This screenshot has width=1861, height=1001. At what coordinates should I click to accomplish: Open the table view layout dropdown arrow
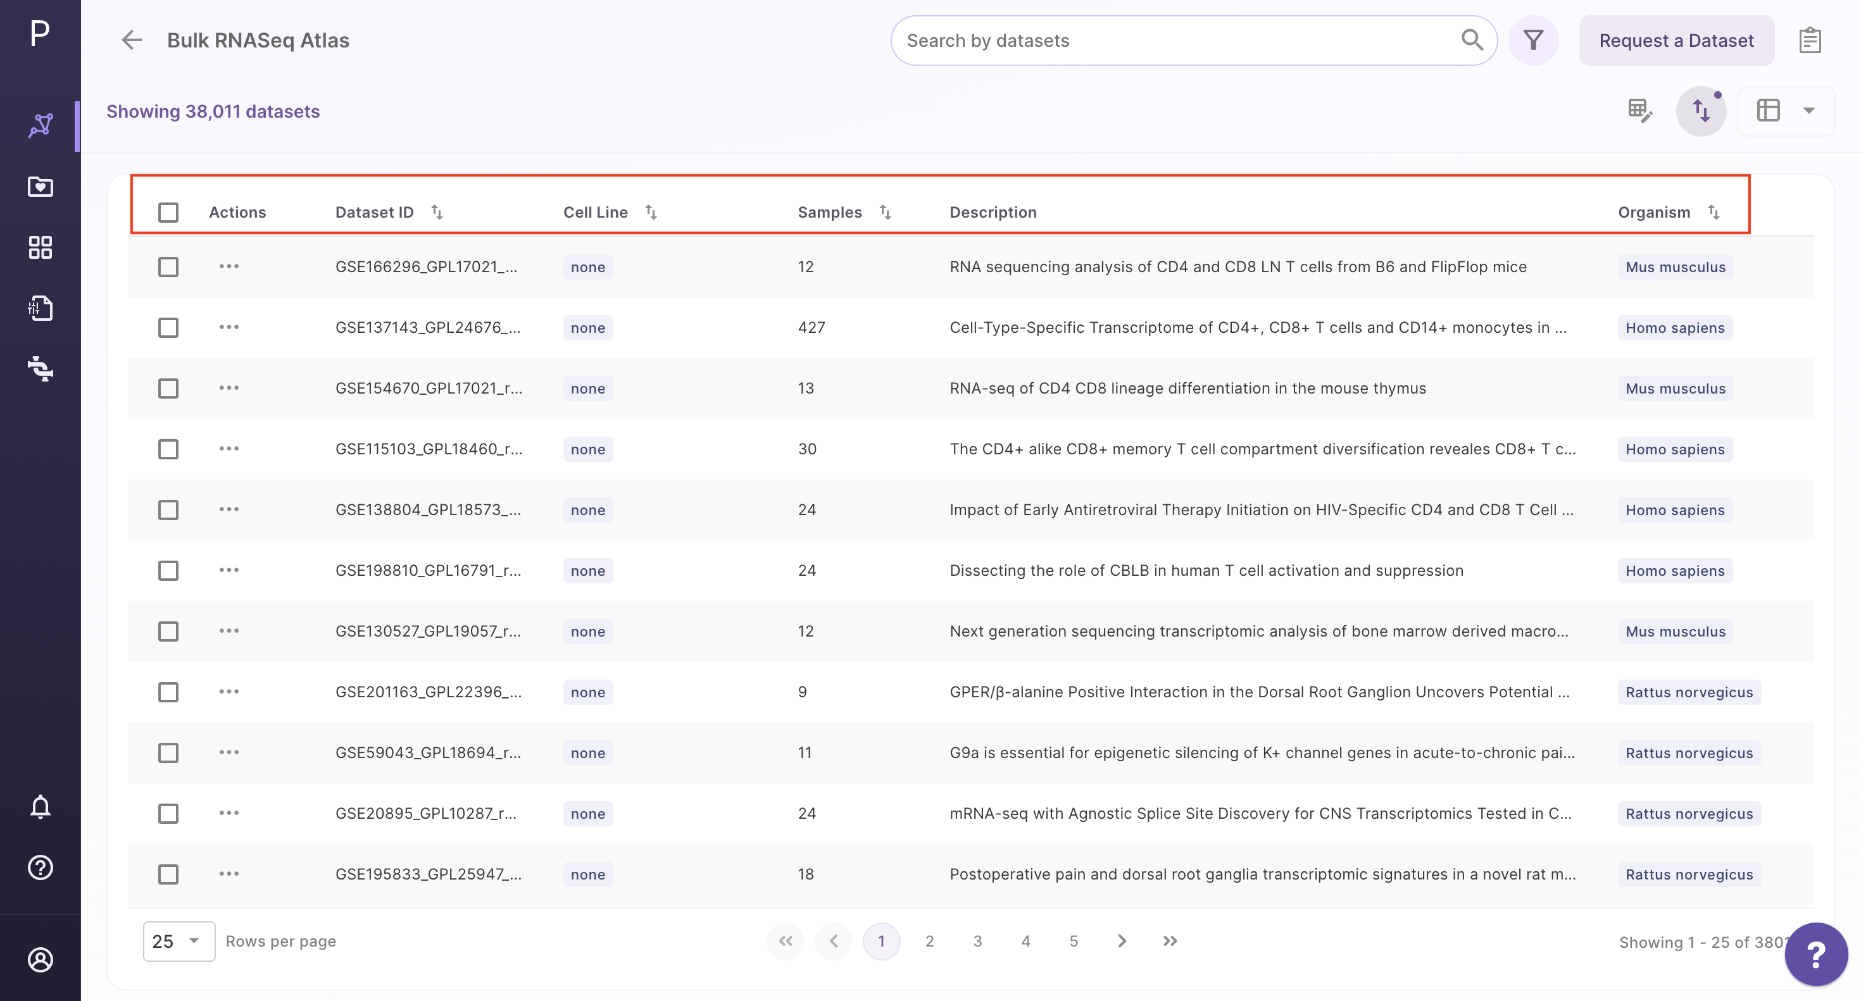1808,111
